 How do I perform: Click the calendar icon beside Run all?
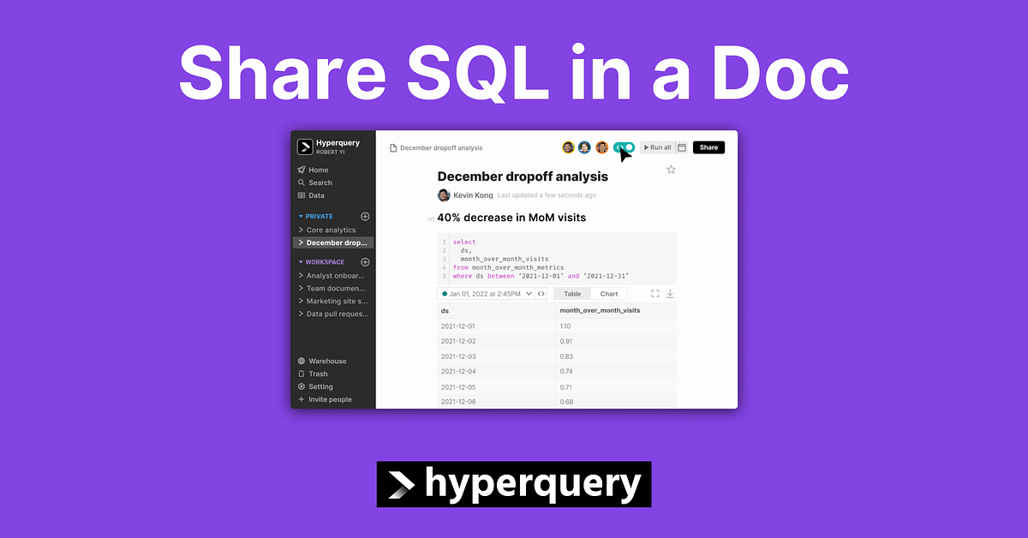(x=681, y=147)
